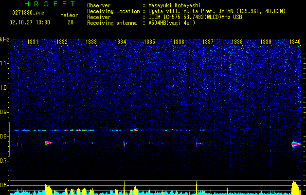Click the 0.6 kHz frequency label
The height and width of the screenshot is (195, 306).
(4, 185)
